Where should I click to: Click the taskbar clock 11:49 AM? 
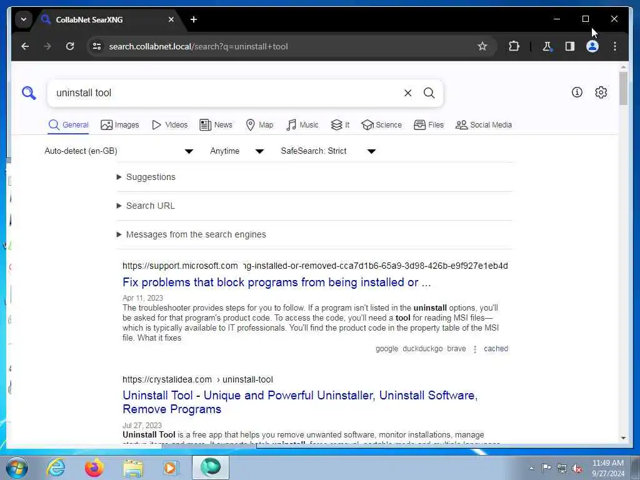click(x=607, y=463)
